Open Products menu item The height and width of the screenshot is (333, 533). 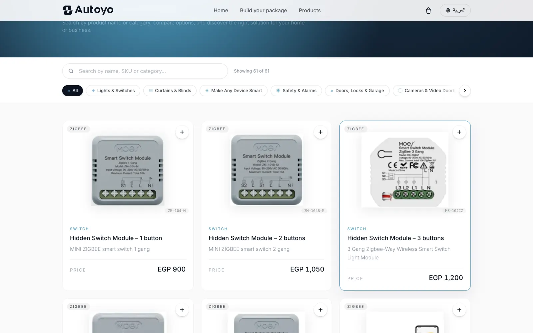tap(309, 10)
